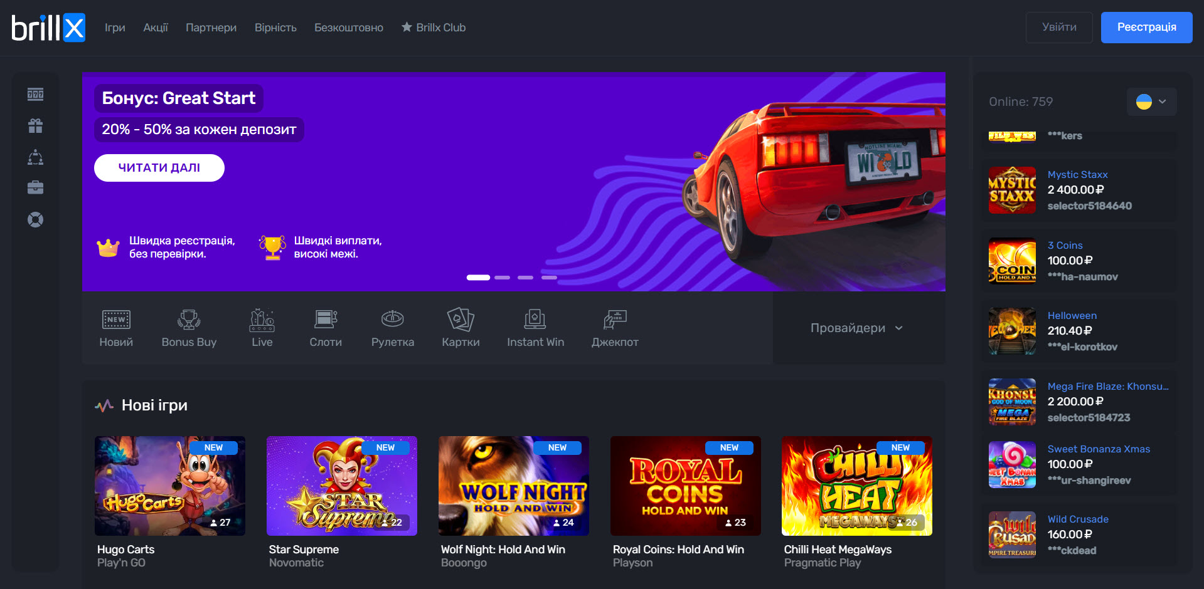Open 3 Coins winner game icon
1204x589 pixels.
coord(1012,261)
